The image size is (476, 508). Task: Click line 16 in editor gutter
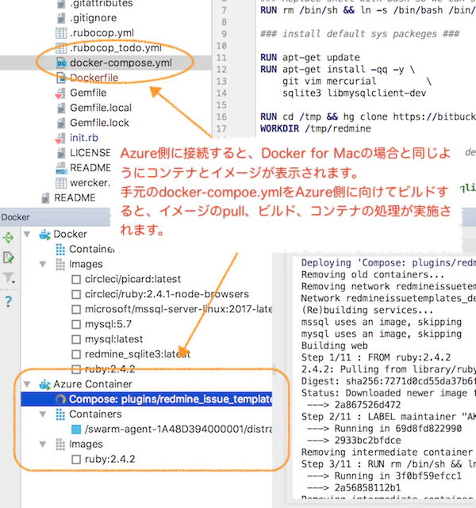point(221,117)
